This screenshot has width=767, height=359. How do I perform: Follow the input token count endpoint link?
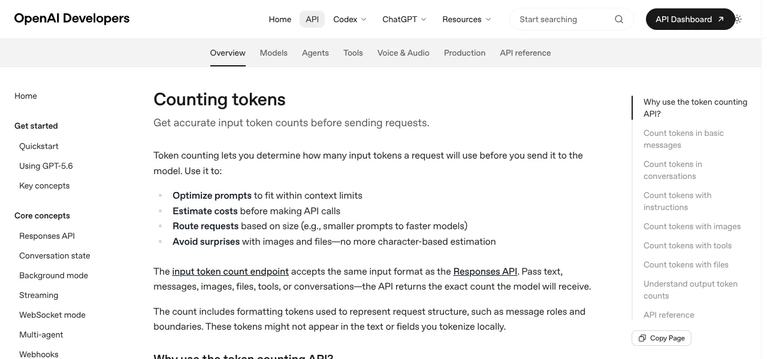(x=230, y=271)
